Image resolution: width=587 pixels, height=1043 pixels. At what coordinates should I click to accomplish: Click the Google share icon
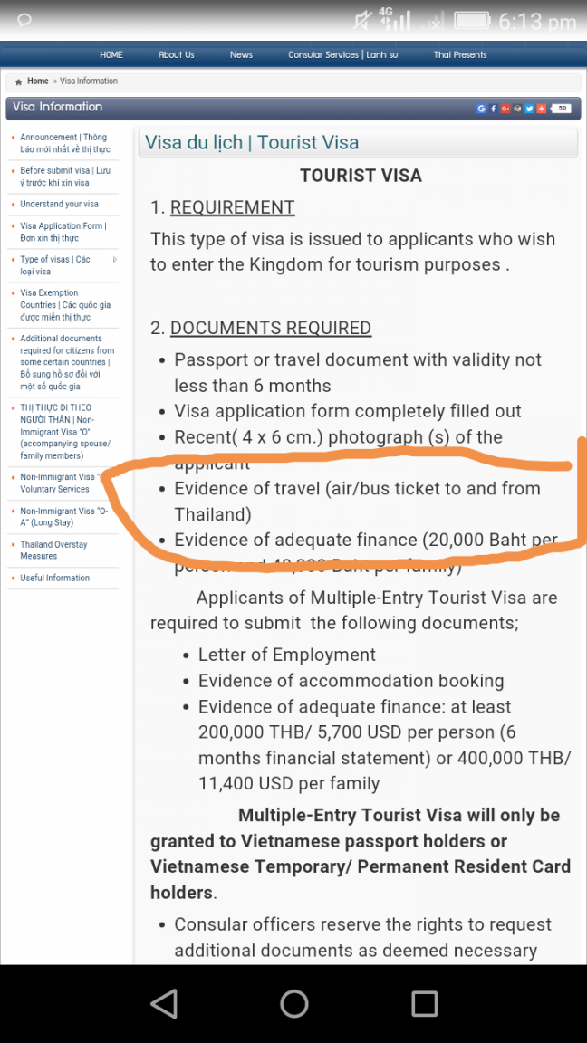coord(481,109)
